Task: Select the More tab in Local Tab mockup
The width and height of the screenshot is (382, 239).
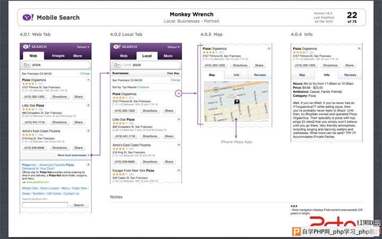Action: 168,56
